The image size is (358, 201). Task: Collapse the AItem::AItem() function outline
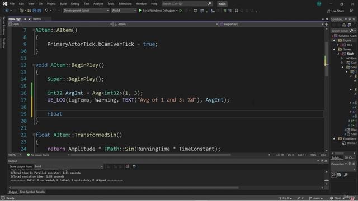pos(34,30)
